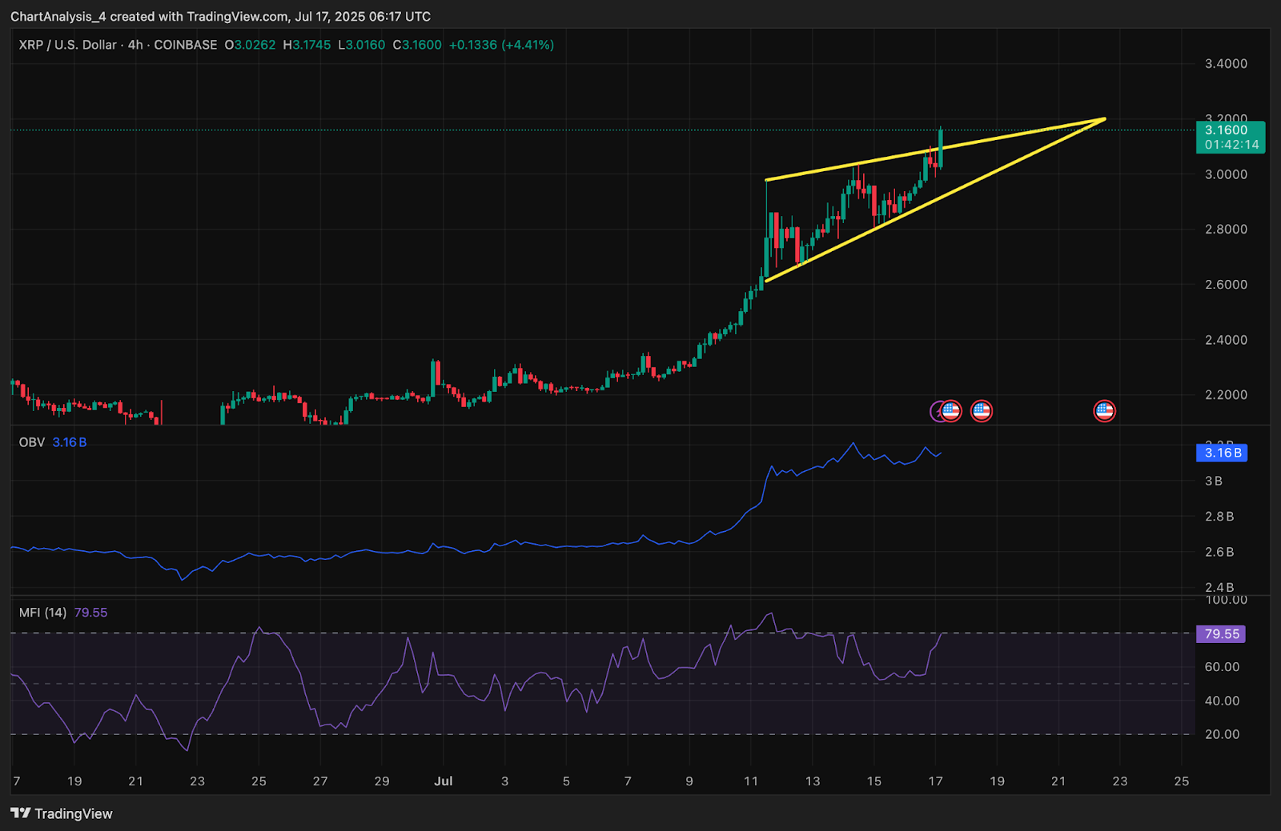Screen dimensions: 1281x831
Task: Click the 3.4000 price axis label
Action: click(1226, 64)
